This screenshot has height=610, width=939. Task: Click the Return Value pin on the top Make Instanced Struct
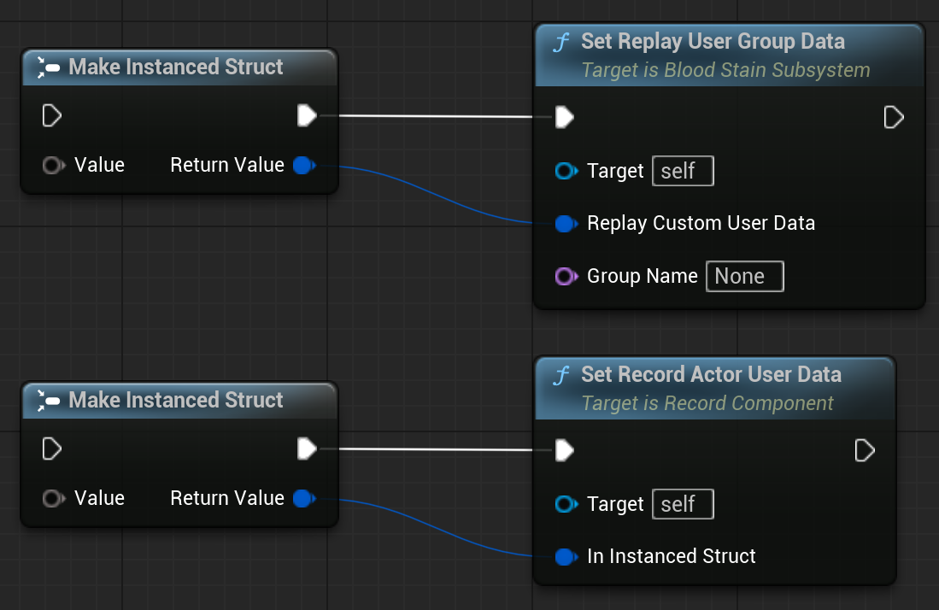click(305, 165)
